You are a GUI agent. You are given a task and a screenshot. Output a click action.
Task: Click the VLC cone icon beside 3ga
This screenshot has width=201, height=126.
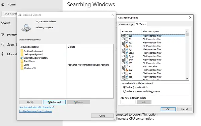click(x=127, y=46)
